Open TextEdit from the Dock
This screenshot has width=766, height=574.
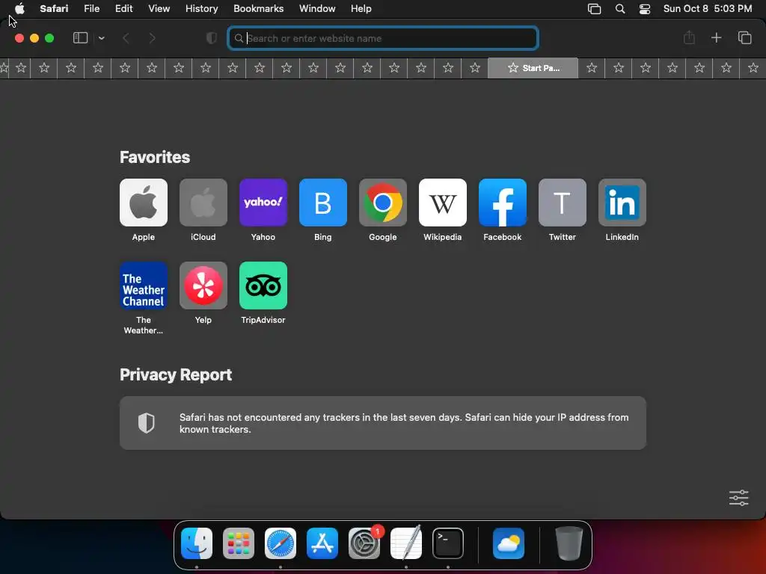tap(406, 543)
